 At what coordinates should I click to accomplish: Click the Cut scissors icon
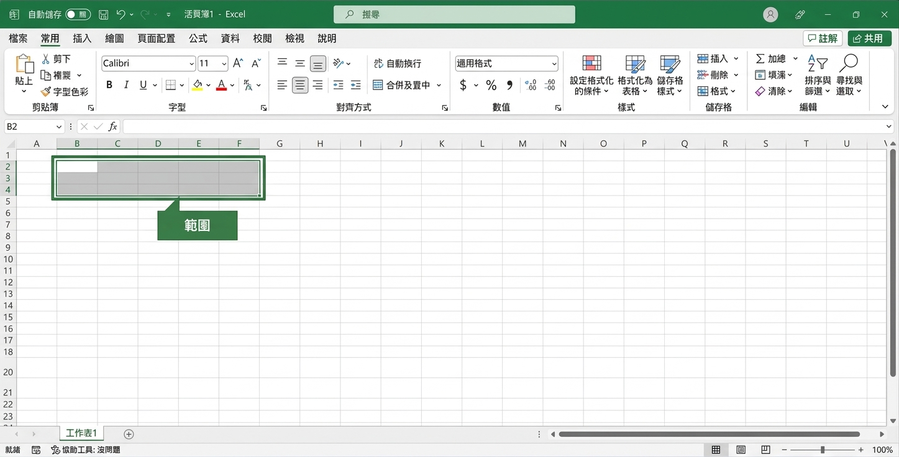click(45, 59)
